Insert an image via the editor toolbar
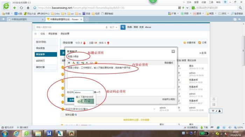The height and width of the screenshot is (137, 245). (78, 63)
